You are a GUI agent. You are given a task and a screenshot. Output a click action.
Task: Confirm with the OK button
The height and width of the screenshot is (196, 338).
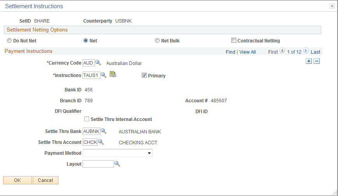point(18,180)
